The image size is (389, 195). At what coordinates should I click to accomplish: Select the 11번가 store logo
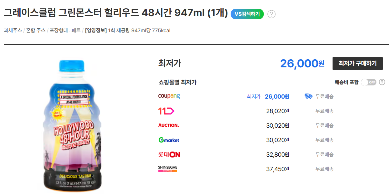pos(165,111)
